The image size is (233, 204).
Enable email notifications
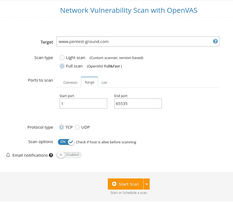[x=69, y=154]
